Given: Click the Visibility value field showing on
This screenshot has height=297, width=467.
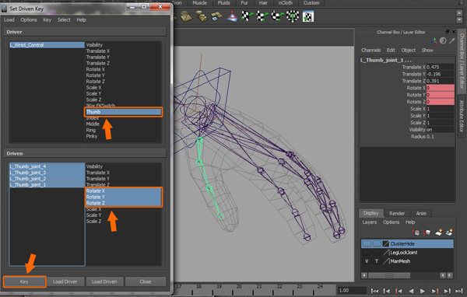Looking at the screenshot, I should coord(440,130).
